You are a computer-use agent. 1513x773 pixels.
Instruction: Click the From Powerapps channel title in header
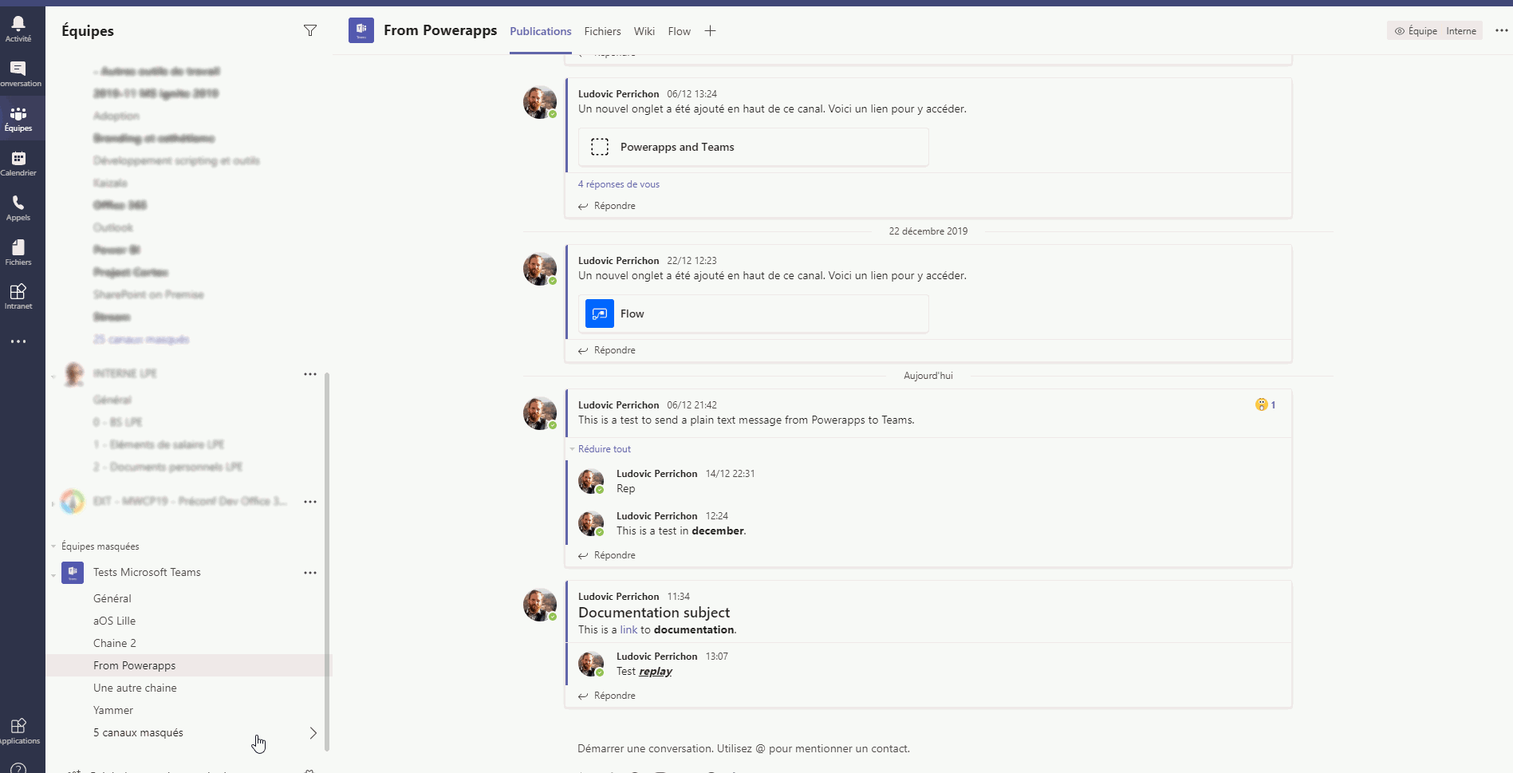(440, 30)
